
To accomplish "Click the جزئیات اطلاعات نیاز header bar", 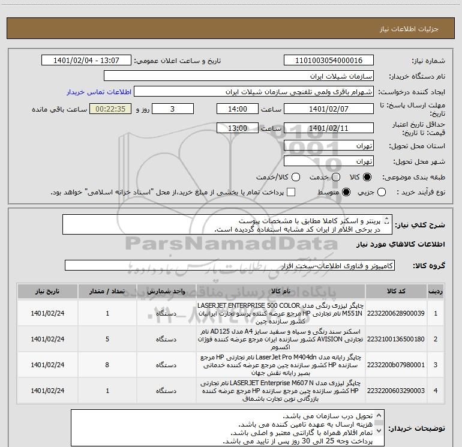I will (x=230, y=28).
